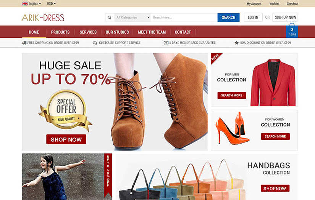Click the customer support chat bubble icon
This screenshot has height=200, width=315.
tap(95, 43)
